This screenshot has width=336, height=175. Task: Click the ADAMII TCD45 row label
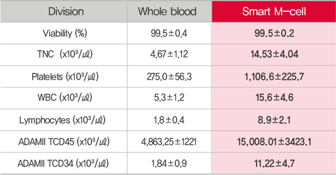click(64, 142)
